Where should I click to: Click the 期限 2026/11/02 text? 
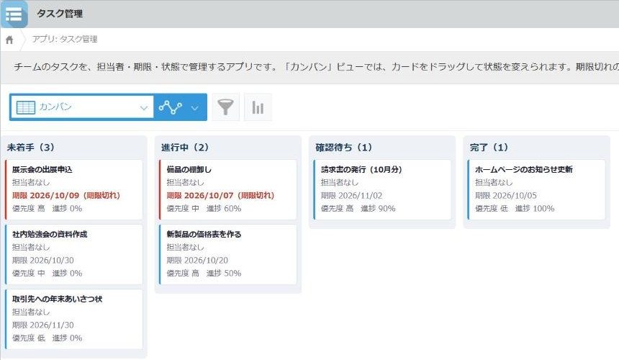pyautogui.click(x=351, y=195)
